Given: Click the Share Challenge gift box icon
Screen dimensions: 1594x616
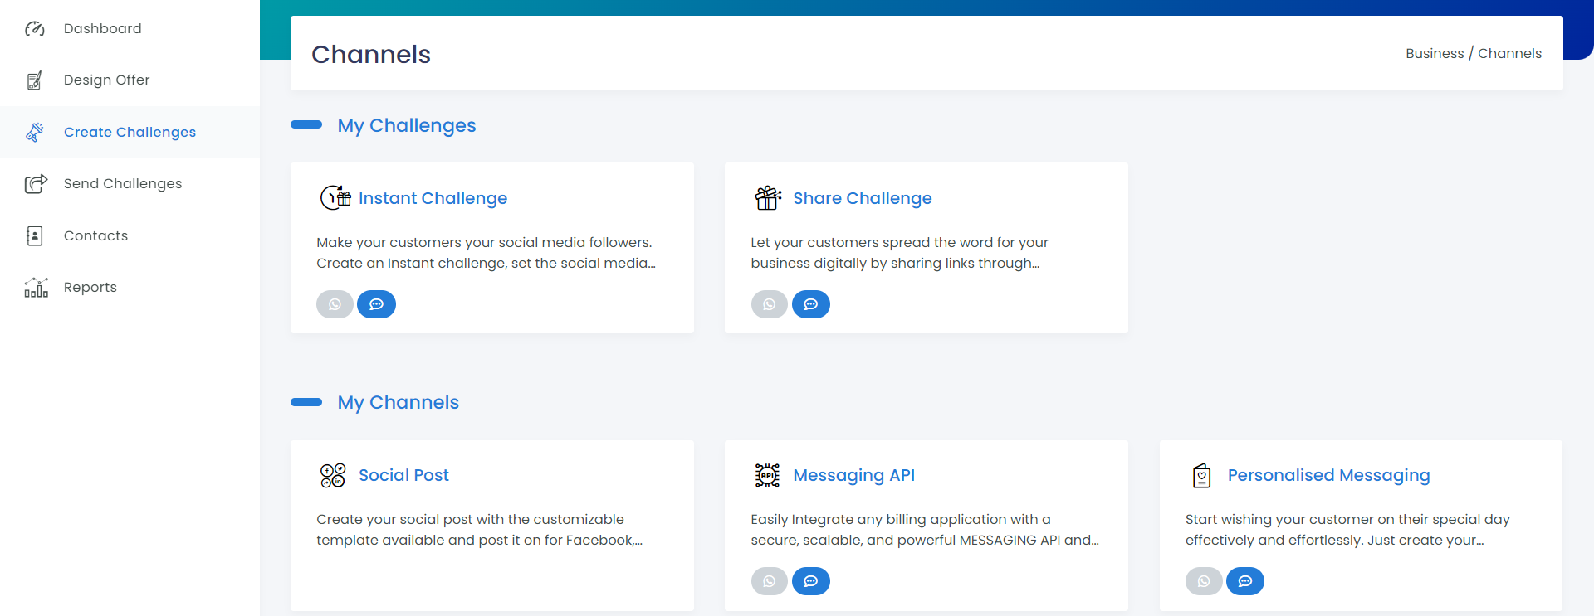Looking at the screenshot, I should 768,198.
